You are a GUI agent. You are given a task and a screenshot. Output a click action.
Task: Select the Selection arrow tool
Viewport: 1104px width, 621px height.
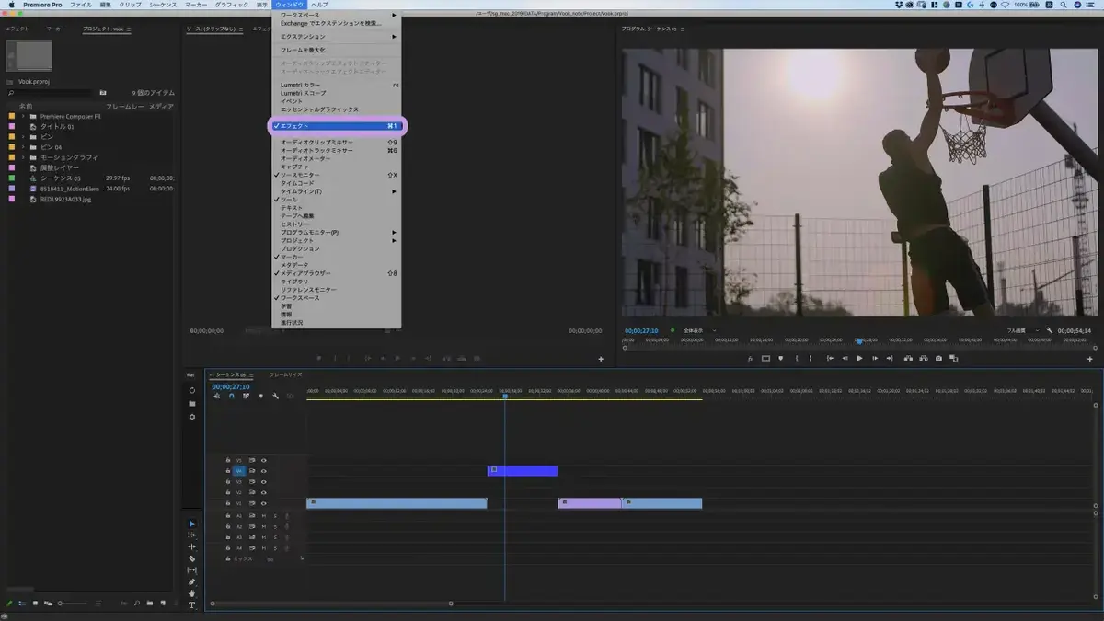(x=192, y=523)
